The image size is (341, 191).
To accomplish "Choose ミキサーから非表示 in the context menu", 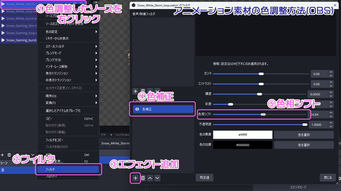I will pos(68,38).
